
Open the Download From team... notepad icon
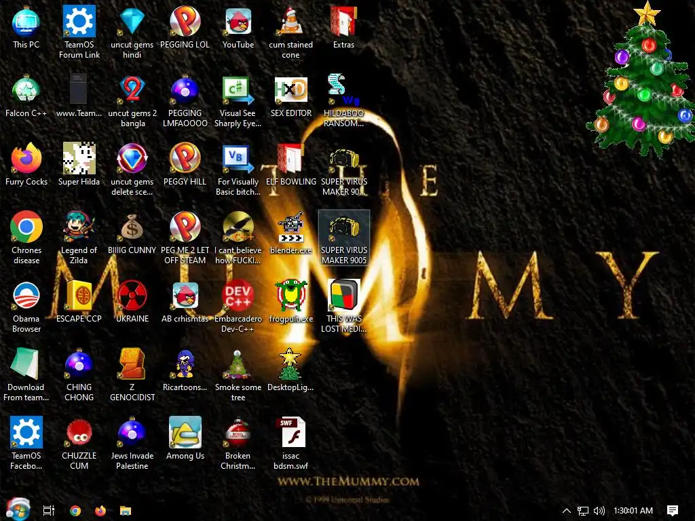(26, 374)
